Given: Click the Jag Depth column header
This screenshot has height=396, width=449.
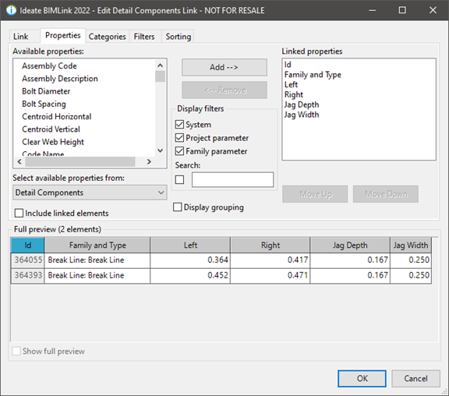Looking at the screenshot, I should pos(350,245).
